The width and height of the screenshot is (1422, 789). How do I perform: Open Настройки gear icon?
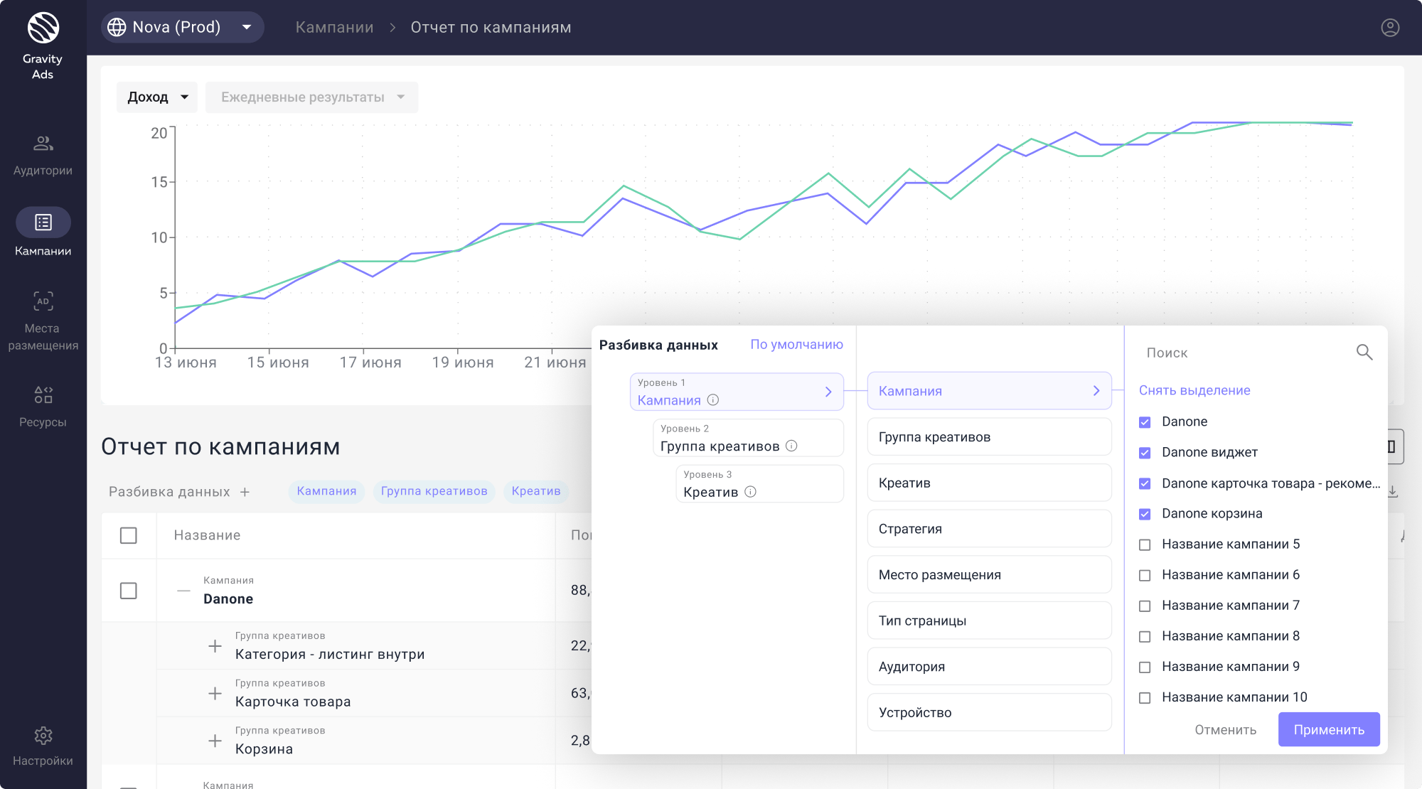43,736
